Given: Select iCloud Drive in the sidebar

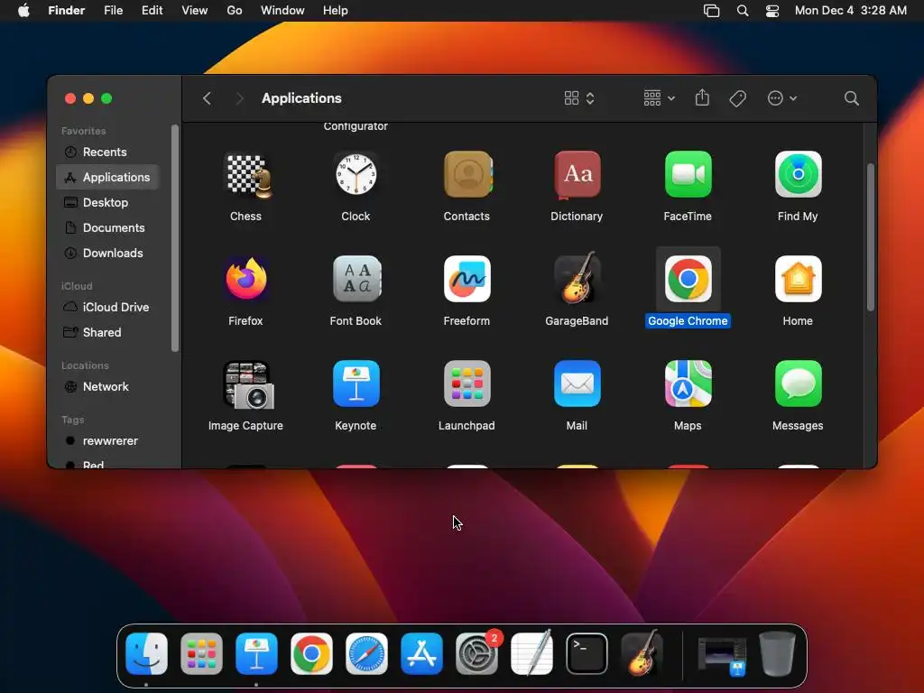Looking at the screenshot, I should (107, 308).
